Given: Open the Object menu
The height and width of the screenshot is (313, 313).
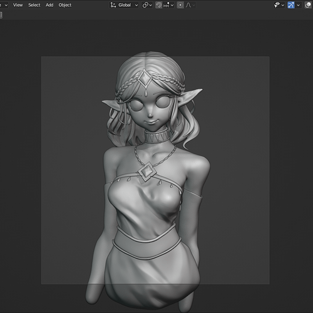Looking at the screenshot, I should coord(65,5).
